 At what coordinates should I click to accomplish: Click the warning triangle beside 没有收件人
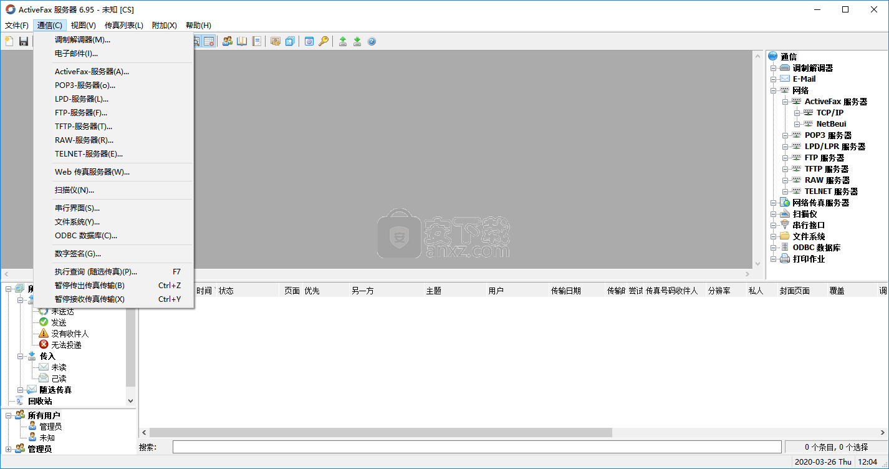point(44,334)
